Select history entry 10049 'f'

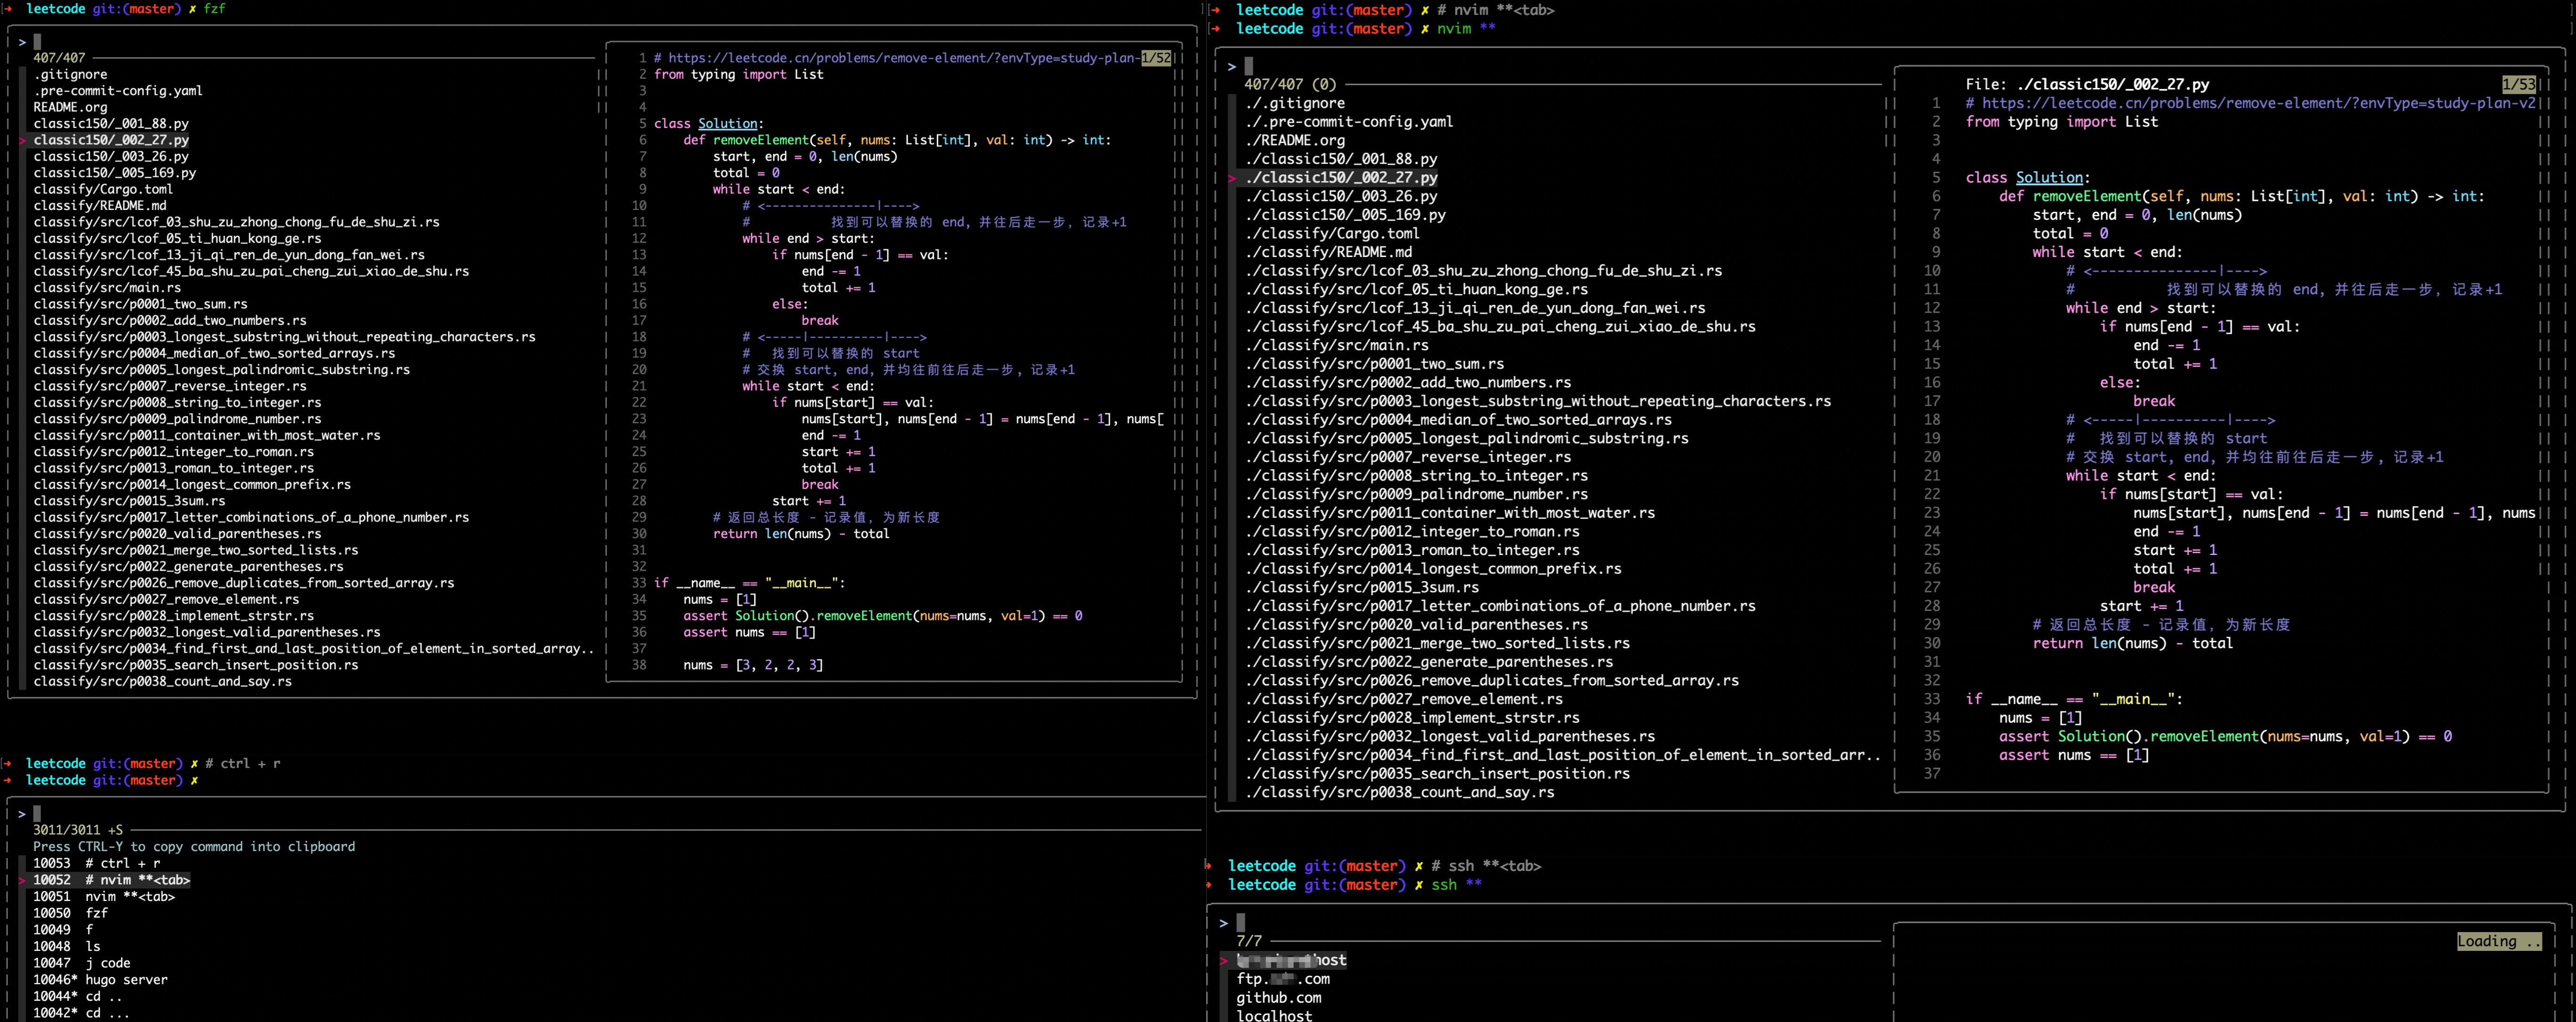(63, 929)
